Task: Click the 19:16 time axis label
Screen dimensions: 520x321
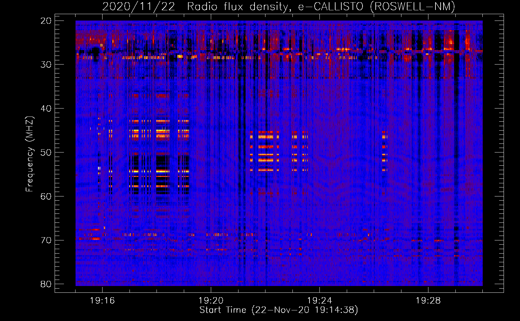Action: (x=103, y=301)
